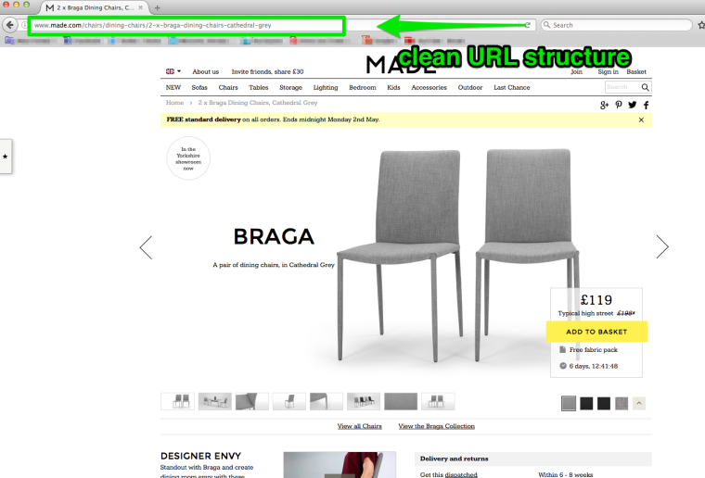
Task: Open the UK flag country selector
Action: [173, 71]
